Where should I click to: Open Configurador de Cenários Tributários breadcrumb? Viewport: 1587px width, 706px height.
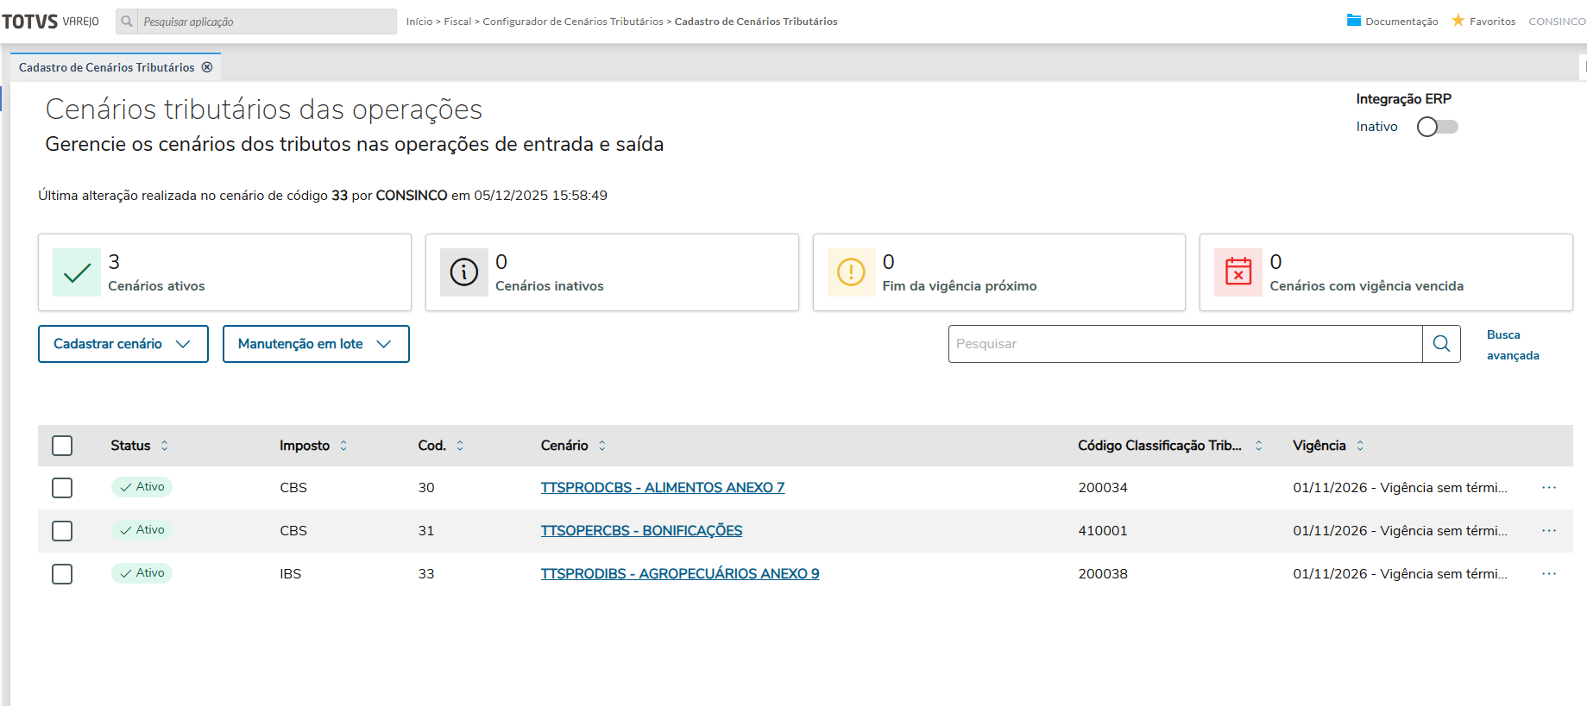point(573,22)
